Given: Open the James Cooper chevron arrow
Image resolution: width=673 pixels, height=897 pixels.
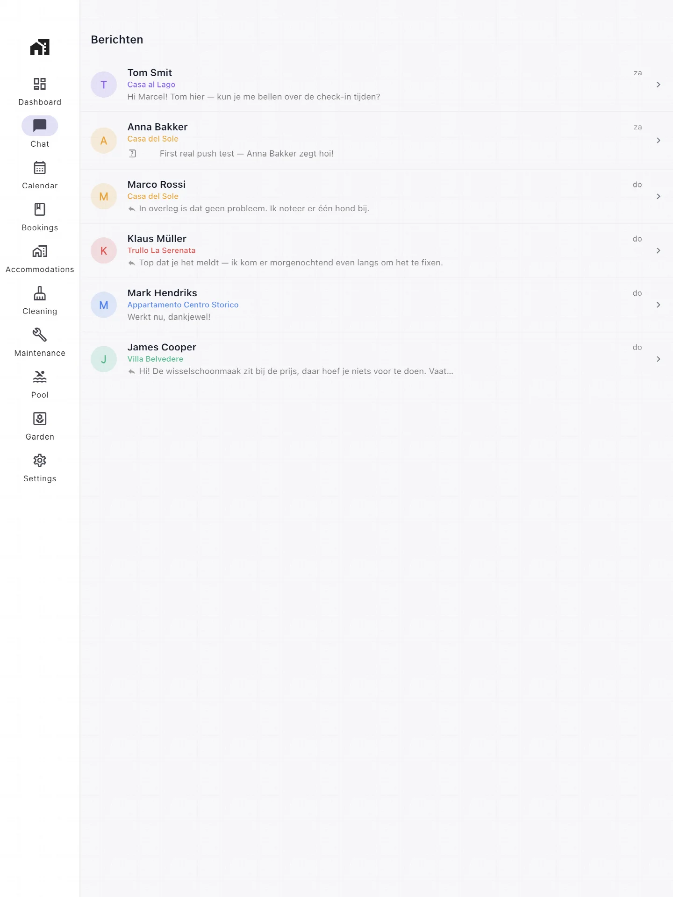Looking at the screenshot, I should [658, 359].
